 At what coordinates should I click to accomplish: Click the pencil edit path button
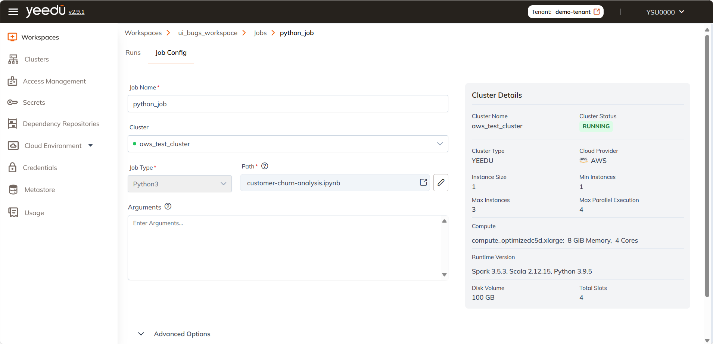440,183
